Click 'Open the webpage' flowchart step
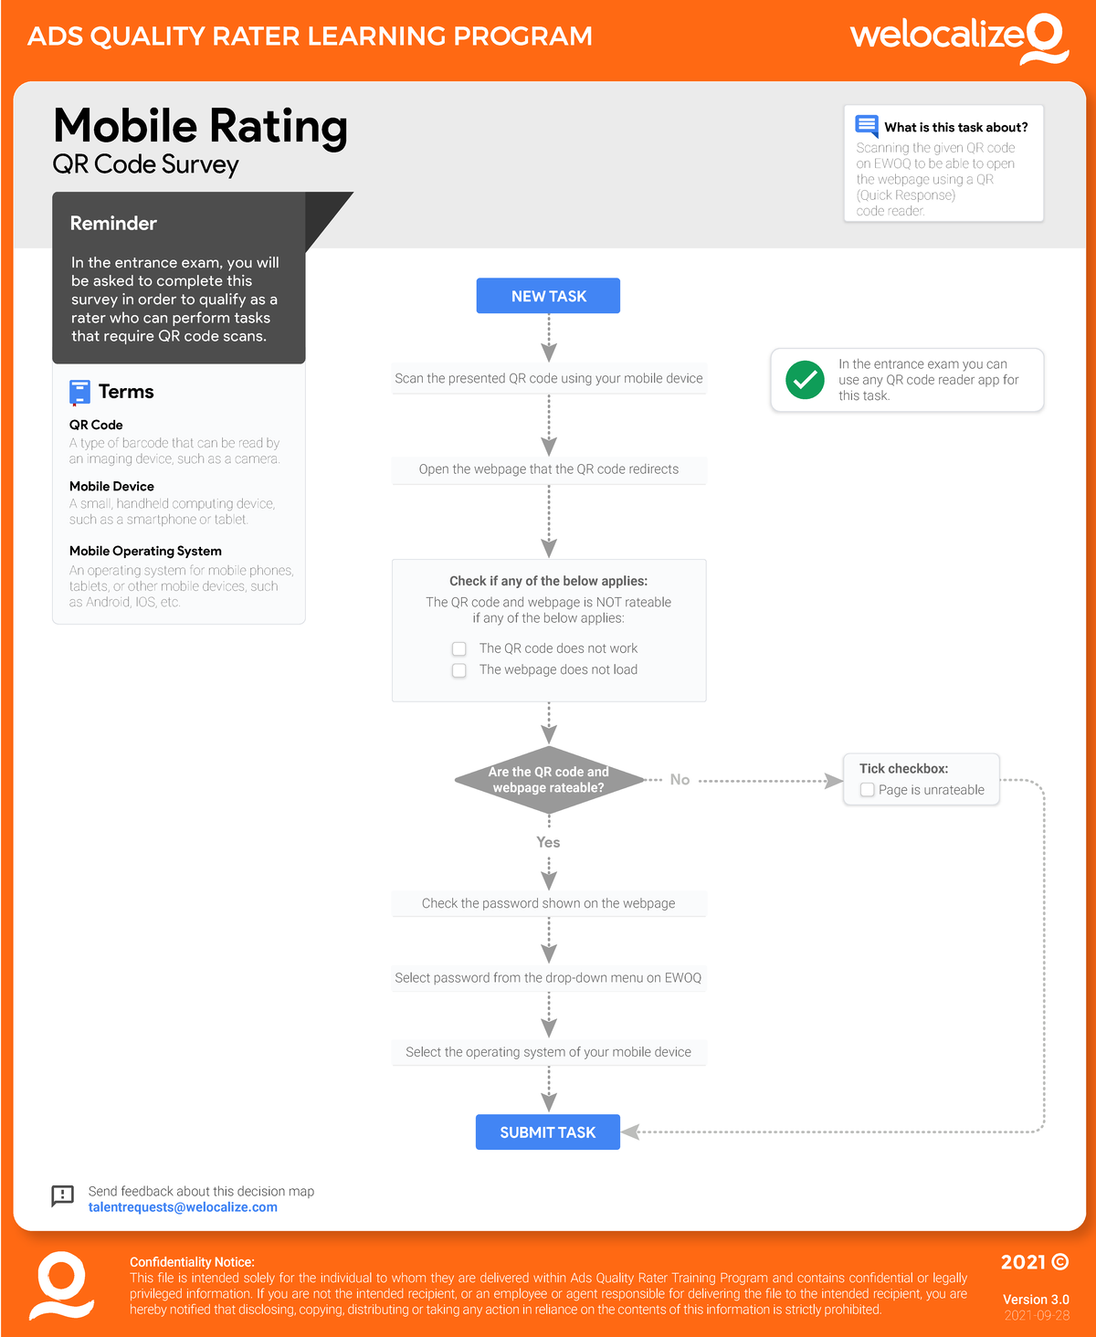Viewport: 1096px width, 1337px height. 548,469
